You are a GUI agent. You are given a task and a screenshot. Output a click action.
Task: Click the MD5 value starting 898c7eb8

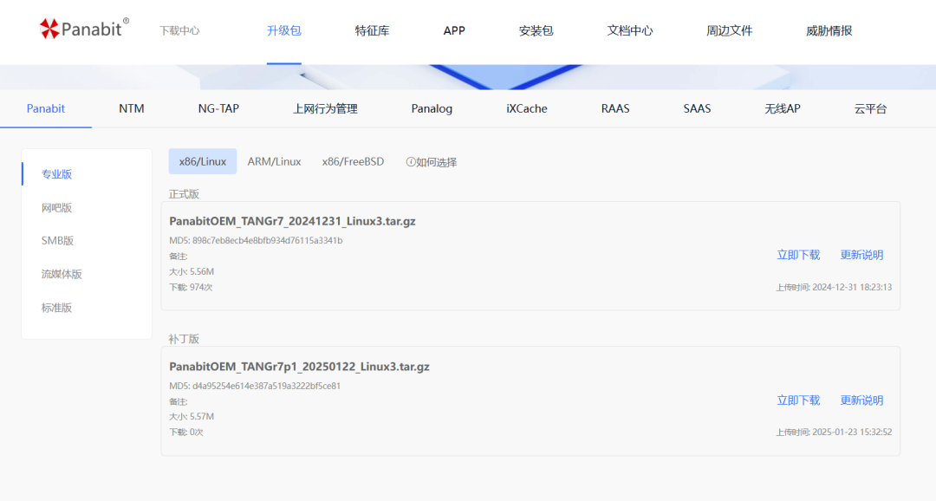(268, 241)
